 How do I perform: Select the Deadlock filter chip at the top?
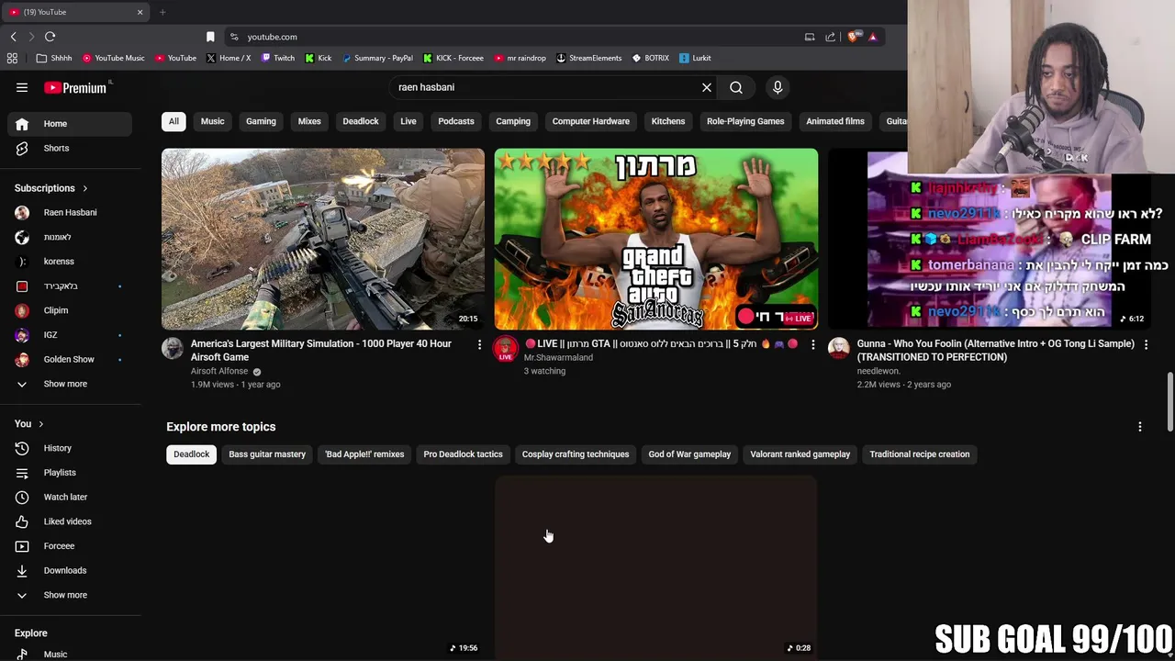(x=361, y=121)
